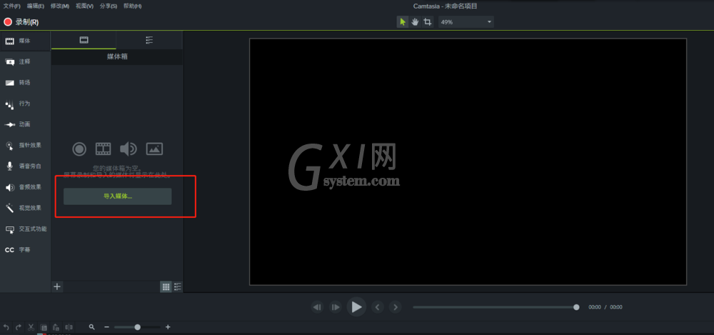Open the 注释 (Annotations) sidebar section

click(25, 62)
